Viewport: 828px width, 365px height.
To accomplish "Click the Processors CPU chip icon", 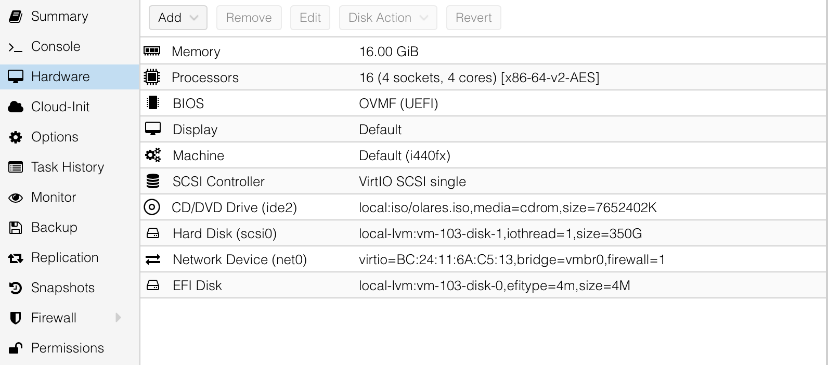I will [x=152, y=77].
